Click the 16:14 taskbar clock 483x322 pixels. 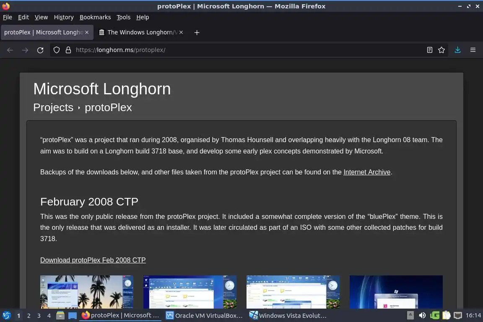click(473, 316)
